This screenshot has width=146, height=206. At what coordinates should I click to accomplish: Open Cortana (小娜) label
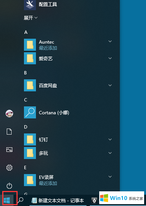pos(54,113)
